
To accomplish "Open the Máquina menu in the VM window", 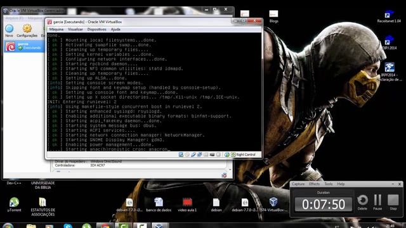I will 56,30.
